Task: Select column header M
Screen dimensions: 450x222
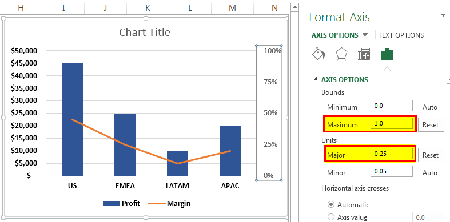Action: pos(232,7)
